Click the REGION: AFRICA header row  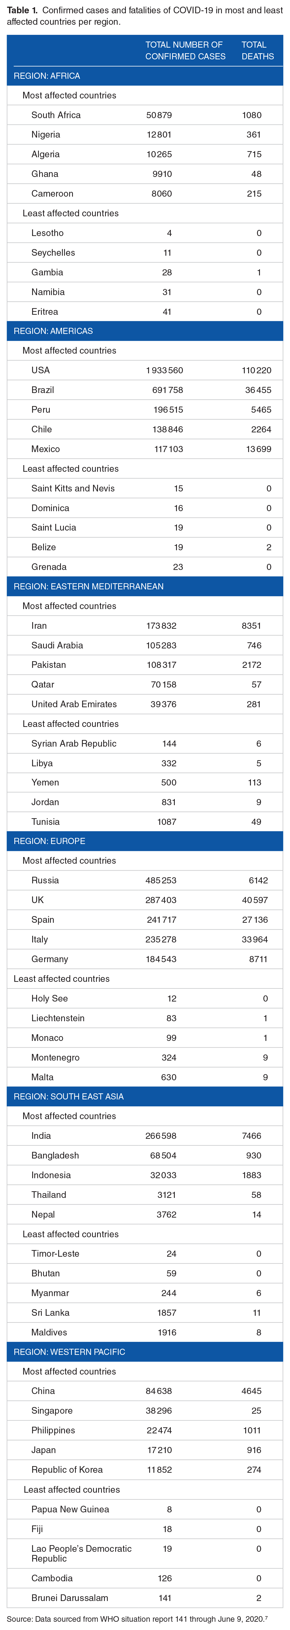(x=145, y=75)
